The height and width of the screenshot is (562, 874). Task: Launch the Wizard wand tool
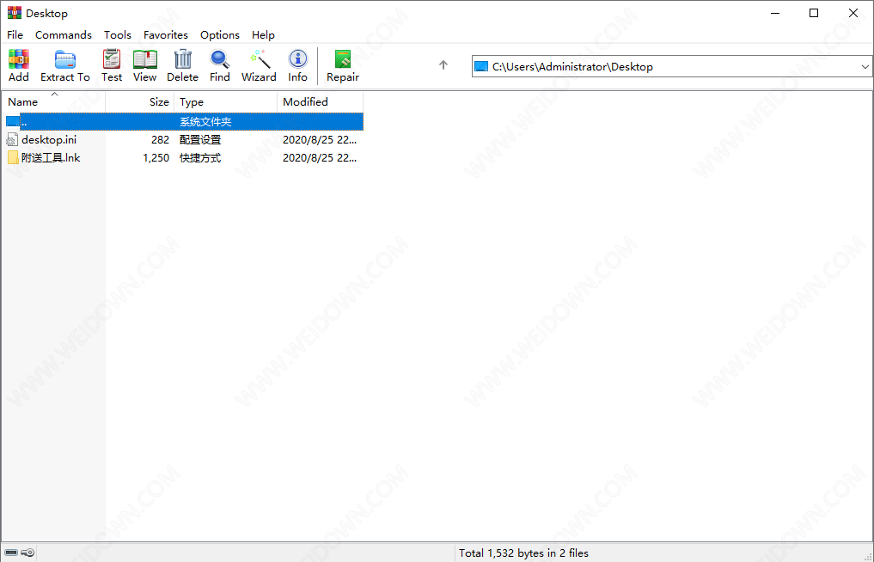[x=260, y=59]
